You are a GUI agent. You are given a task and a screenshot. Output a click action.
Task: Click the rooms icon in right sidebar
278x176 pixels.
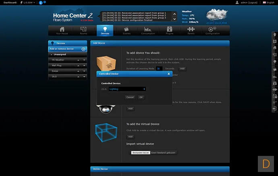tap(275, 55)
